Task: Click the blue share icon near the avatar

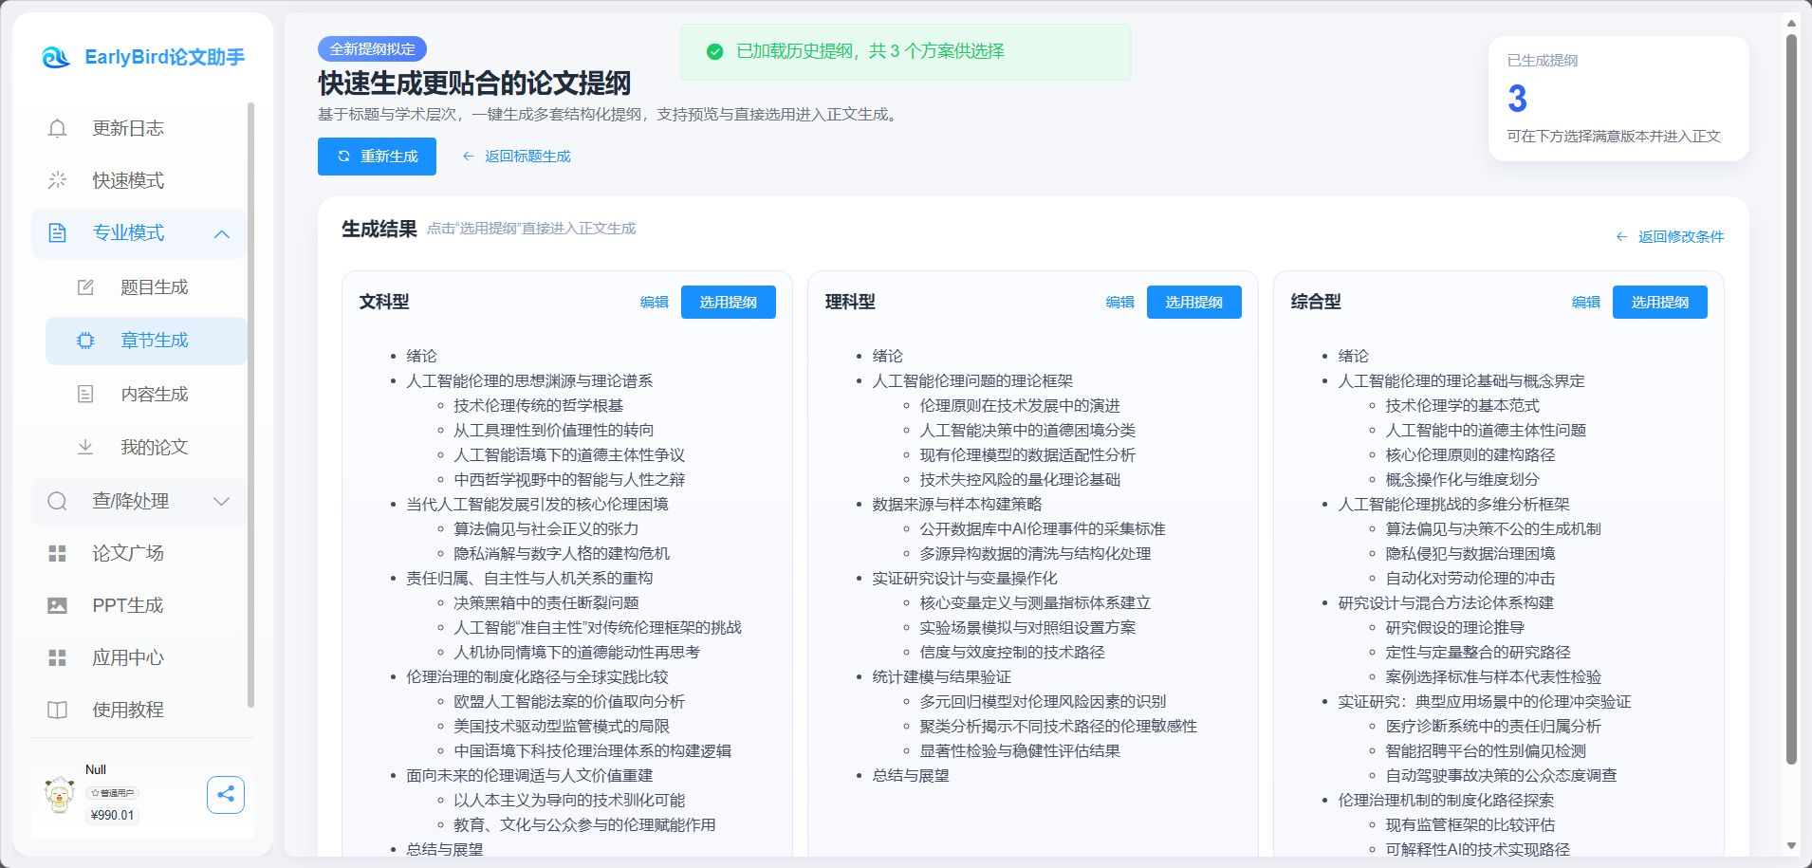Action: 226,794
